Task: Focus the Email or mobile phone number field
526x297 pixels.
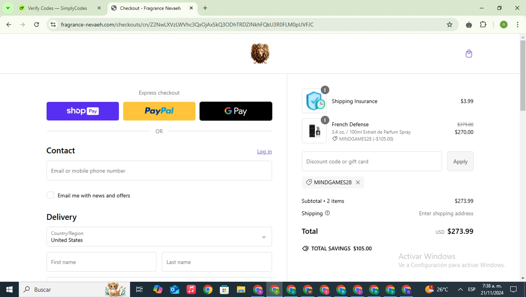Action: pos(159,171)
